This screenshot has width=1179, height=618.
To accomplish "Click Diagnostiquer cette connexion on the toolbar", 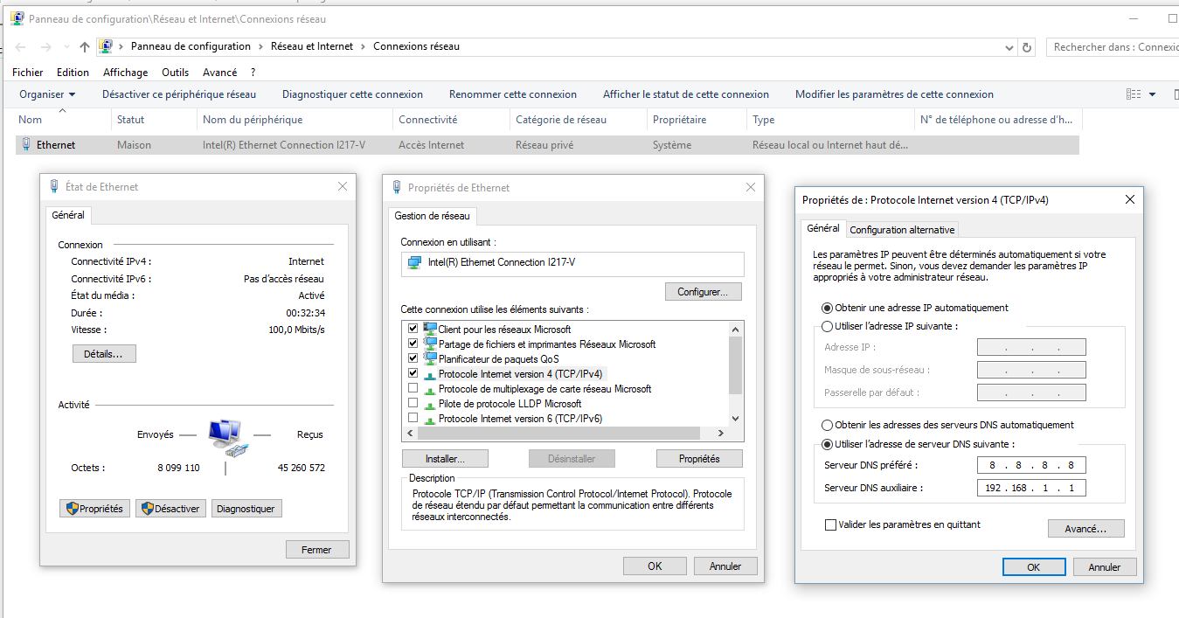I will (x=351, y=94).
